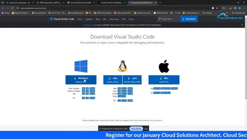
Task: Click the Windows logo icon
Action: click(81, 66)
